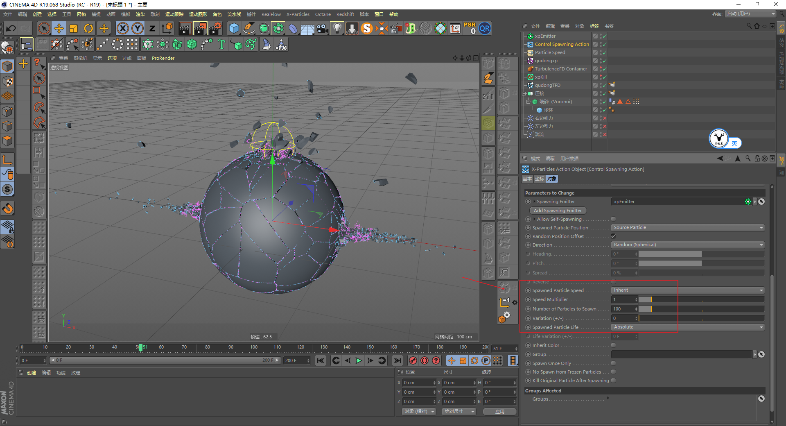Open the Spawned Particle Life dropdown

[x=688, y=327]
